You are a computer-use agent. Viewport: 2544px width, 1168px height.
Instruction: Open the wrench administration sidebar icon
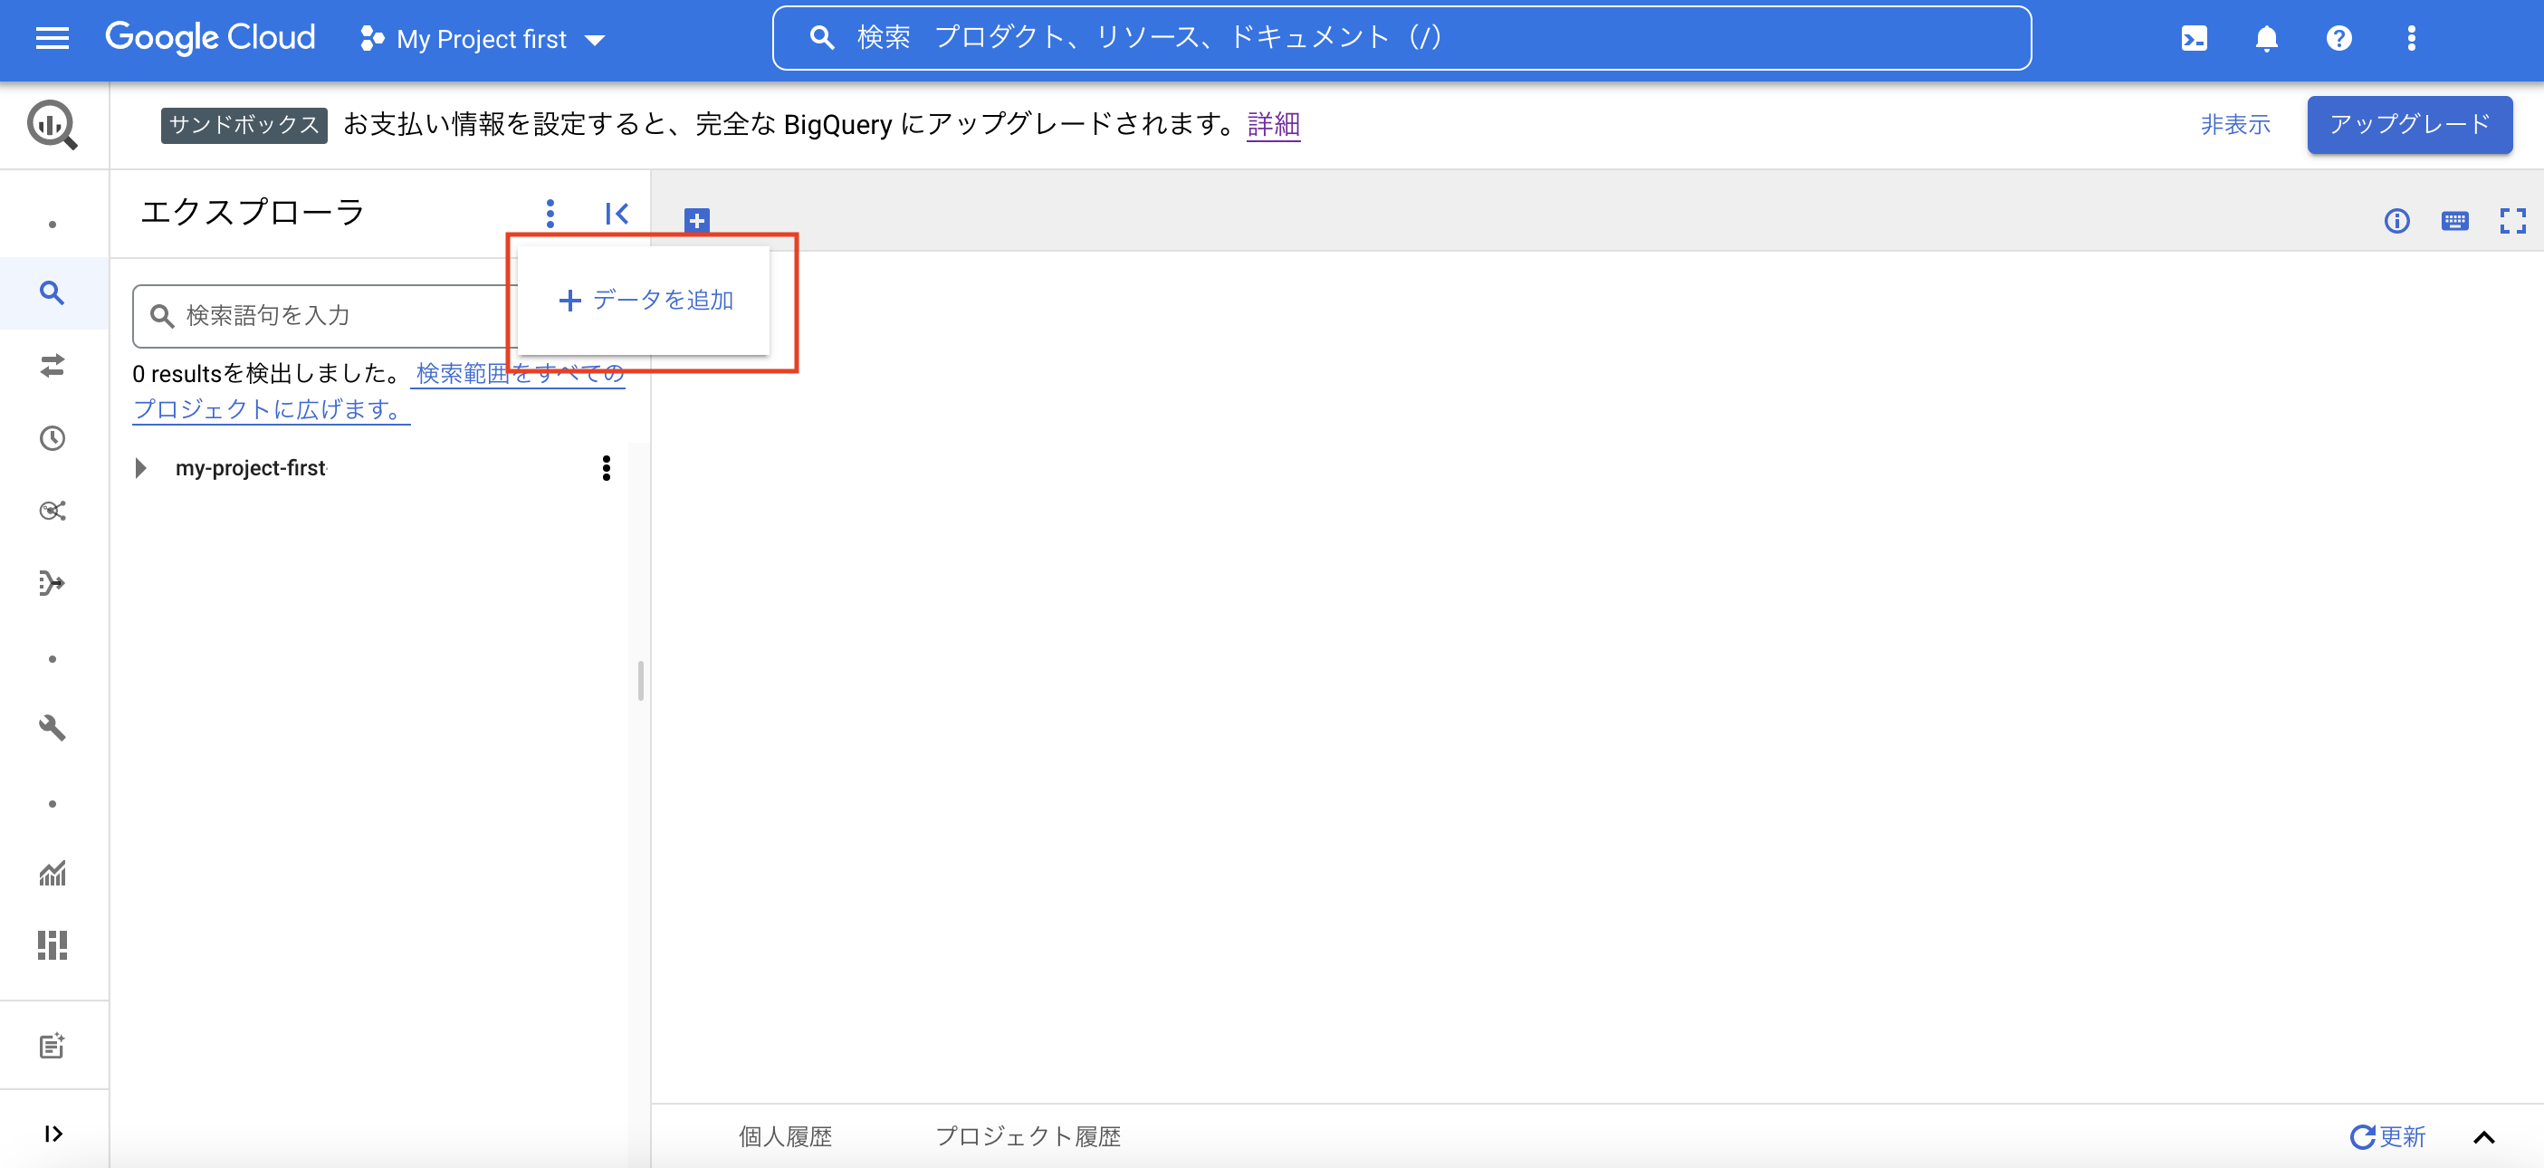(x=53, y=729)
